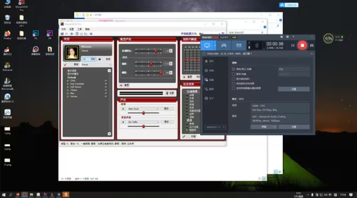Enable the pause hotkey checkbox

[x=233, y=74]
